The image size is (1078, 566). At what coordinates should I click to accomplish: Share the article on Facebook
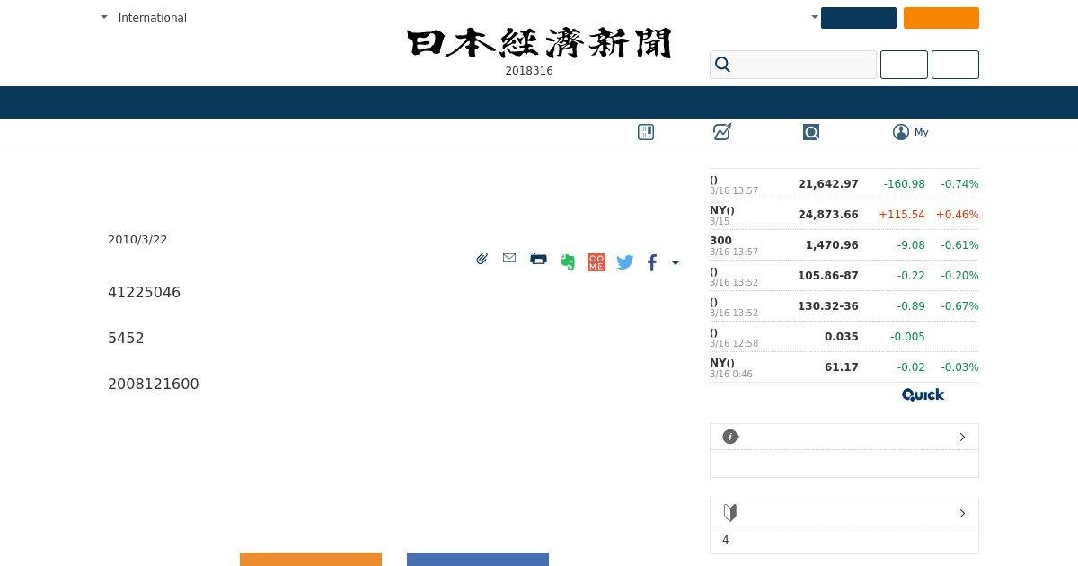click(652, 262)
